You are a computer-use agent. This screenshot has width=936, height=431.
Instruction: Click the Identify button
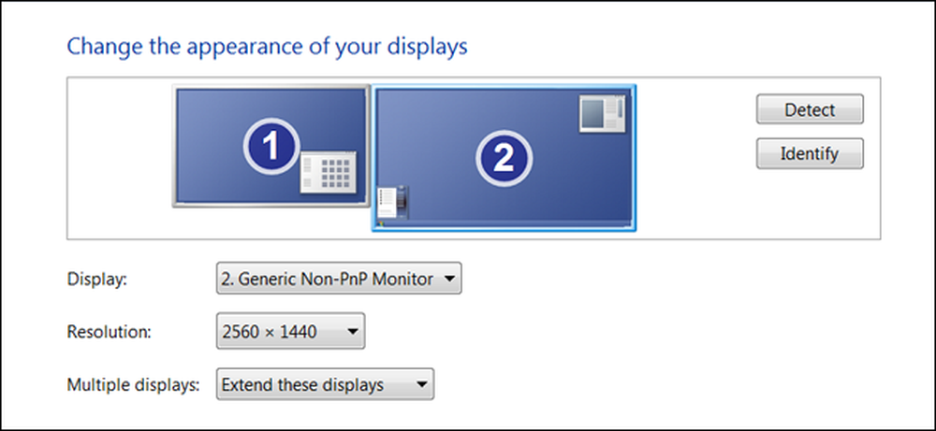click(810, 154)
